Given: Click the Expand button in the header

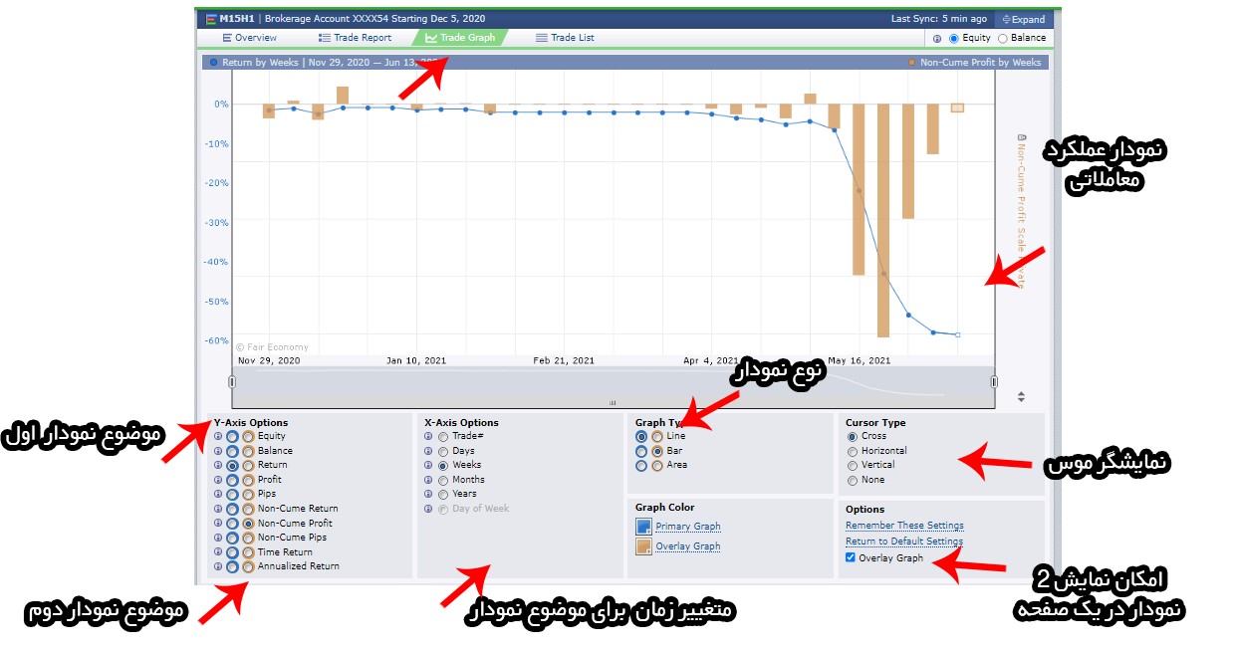Looking at the screenshot, I should coord(1023,19).
